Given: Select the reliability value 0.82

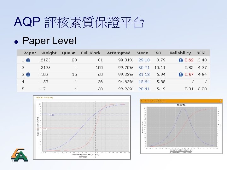Looking at the screenshot, I should [189, 67].
